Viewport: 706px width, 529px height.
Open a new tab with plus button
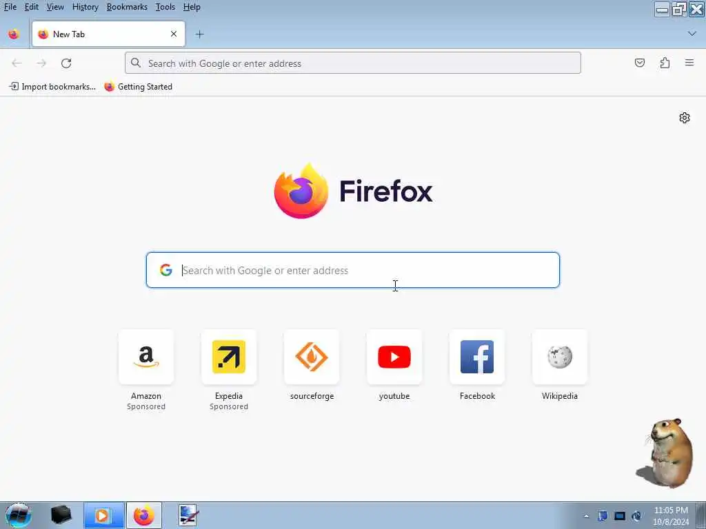click(x=199, y=34)
